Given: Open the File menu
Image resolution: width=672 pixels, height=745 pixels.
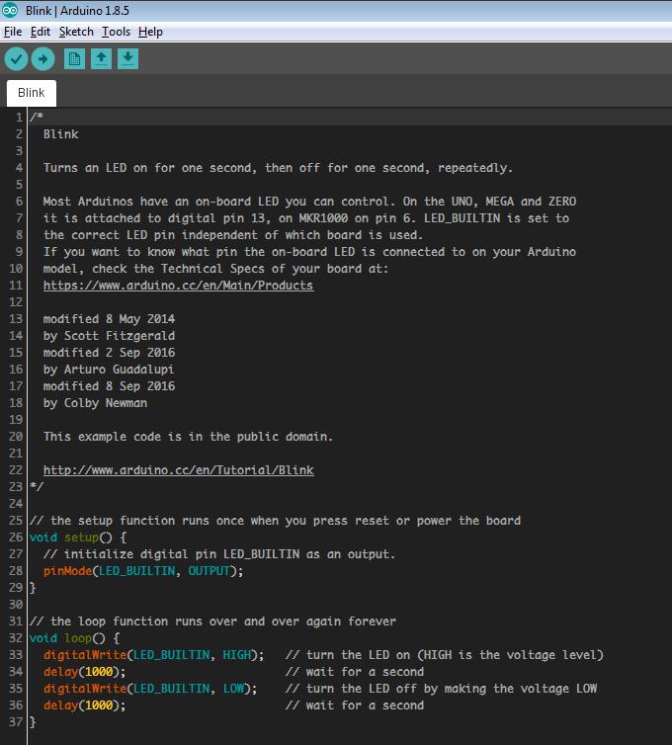Looking at the screenshot, I should click(x=13, y=32).
